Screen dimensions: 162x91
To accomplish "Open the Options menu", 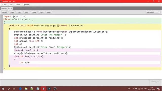I will [26, 5].
